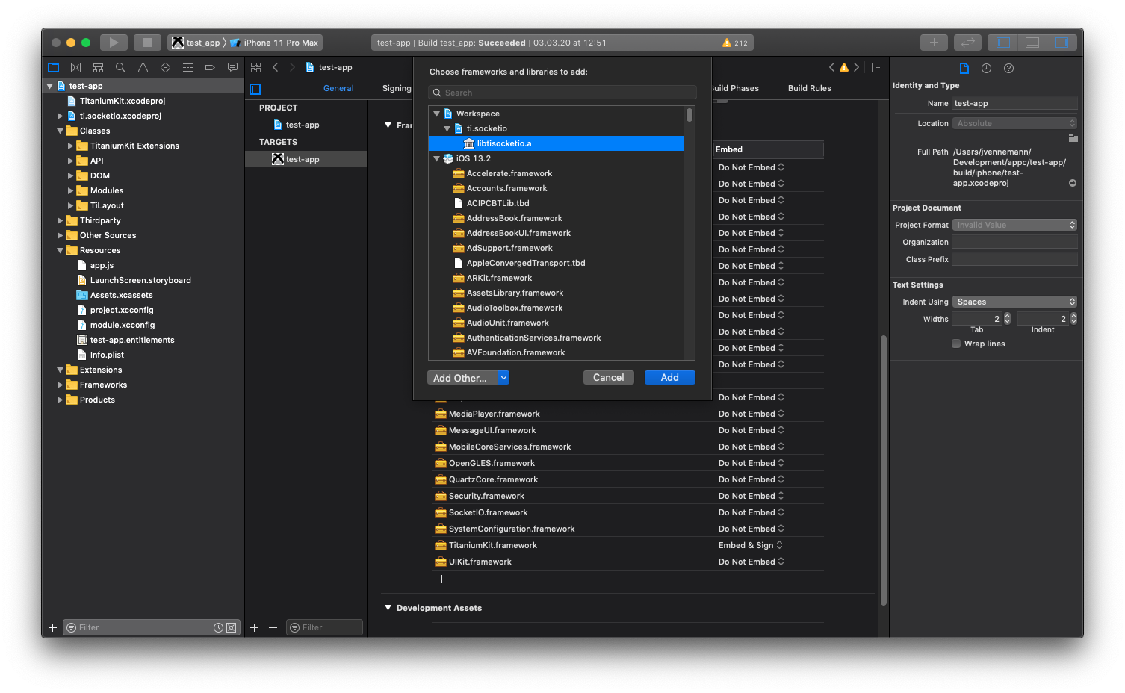Run the build with the Play button
The height and width of the screenshot is (693, 1125).
tap(114, 43)
